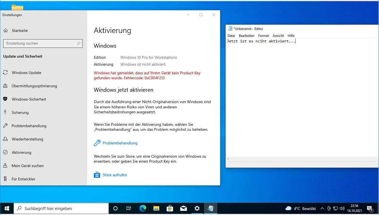The image size is (379, 215).
Task: Click the search magnifier in Einstellung suchen
Action: [x=79, y=43]
